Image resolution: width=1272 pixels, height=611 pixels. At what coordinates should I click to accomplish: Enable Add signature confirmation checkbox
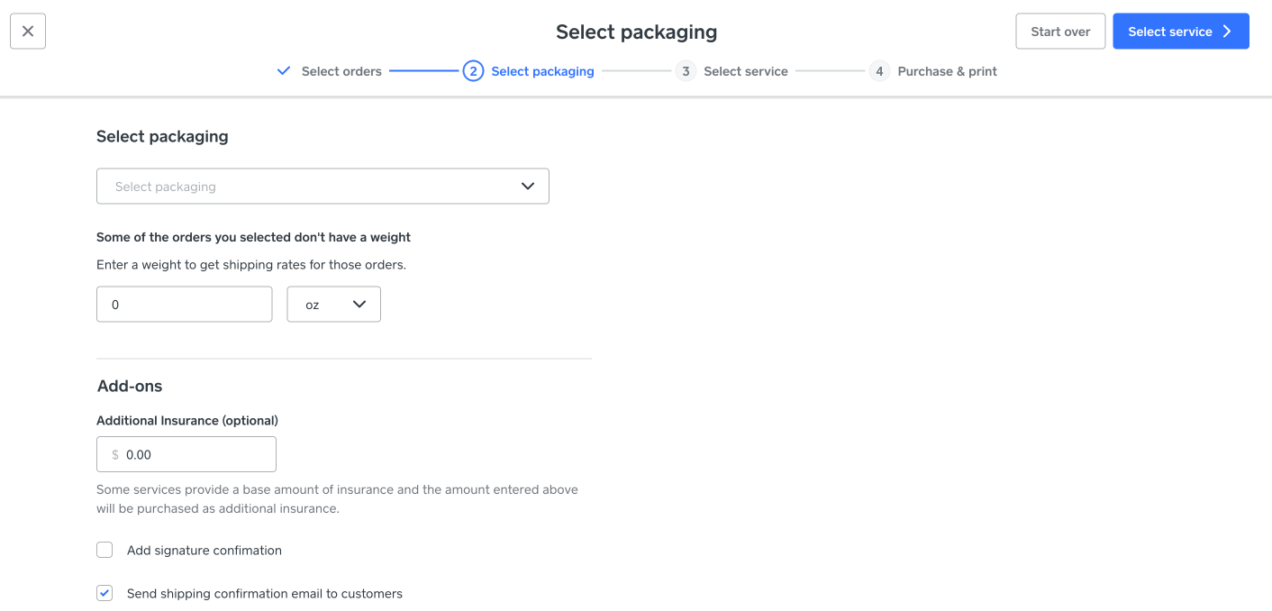pos(105,550)
